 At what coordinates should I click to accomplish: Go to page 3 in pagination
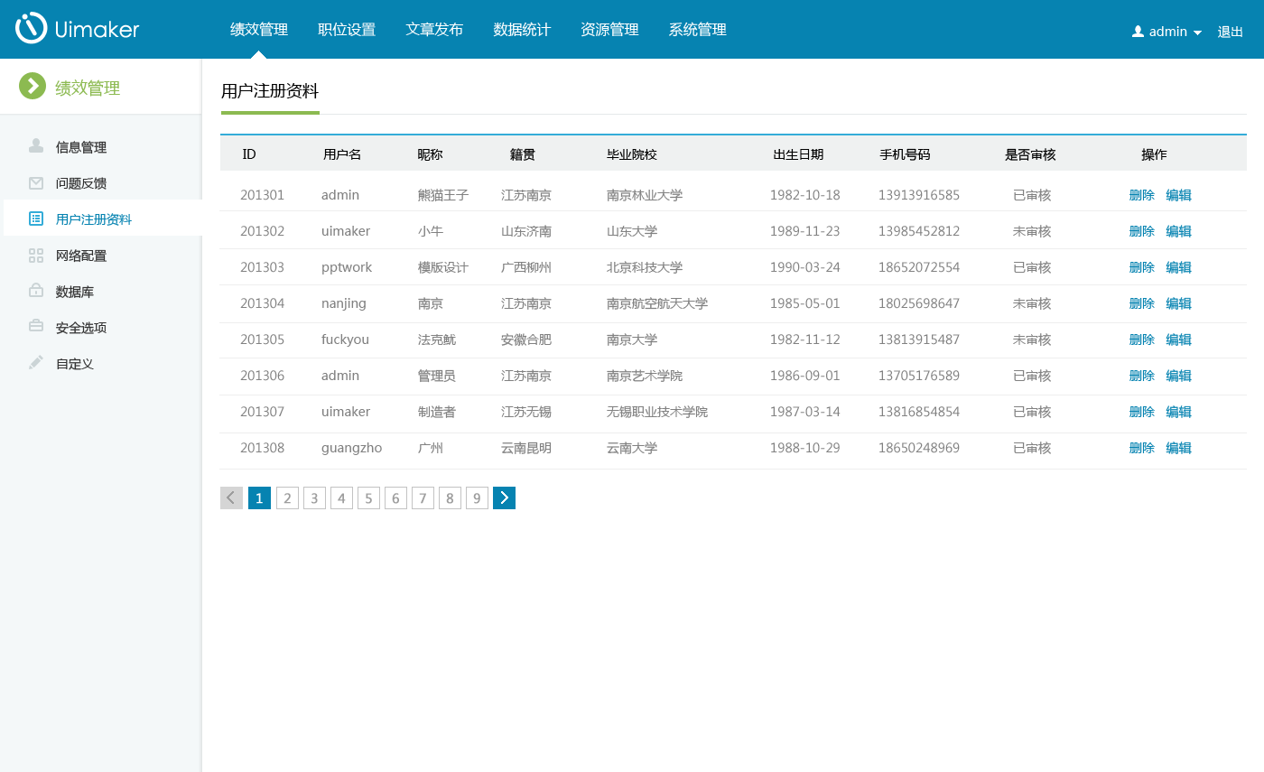[x=314, y=498]
